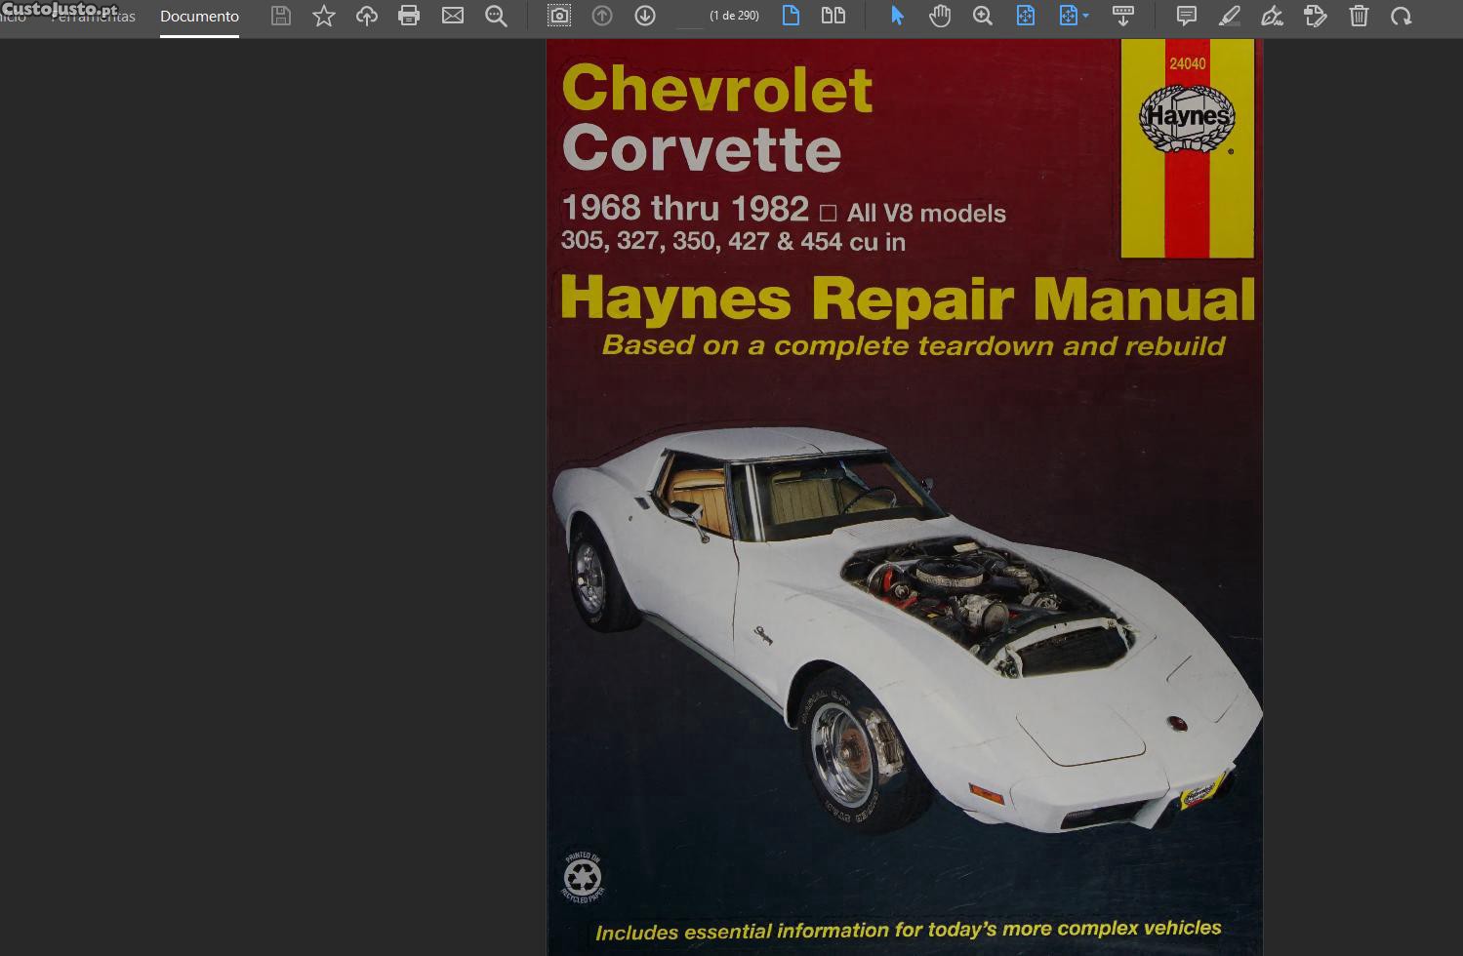The width and height of the screenshot is (1463, 956).
Task: Add a comment with the speech bubble icon
Action: pyautogui.click(x=1187, y=16)
